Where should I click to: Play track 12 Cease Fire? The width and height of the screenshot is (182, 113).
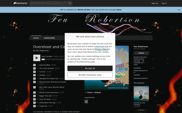(x=35, y=106)
